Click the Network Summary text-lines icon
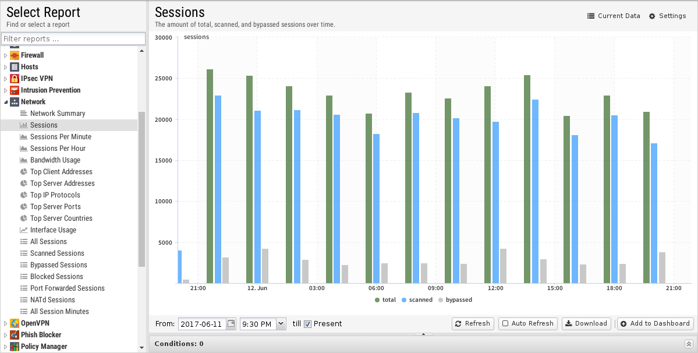Viewport: 698px width, 353px height. (24, 114)
